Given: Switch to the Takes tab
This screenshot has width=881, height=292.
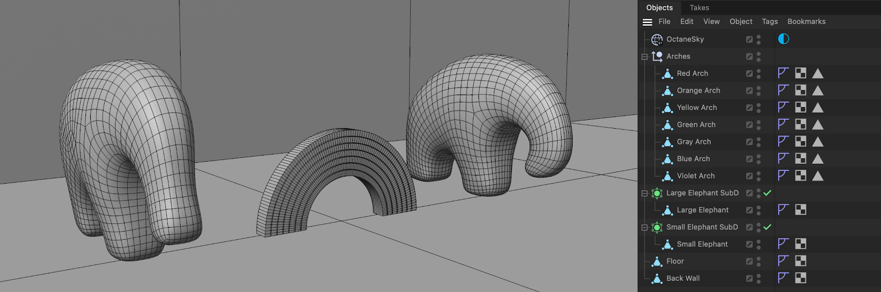Looking at the screenshot, I should [699, 8].
